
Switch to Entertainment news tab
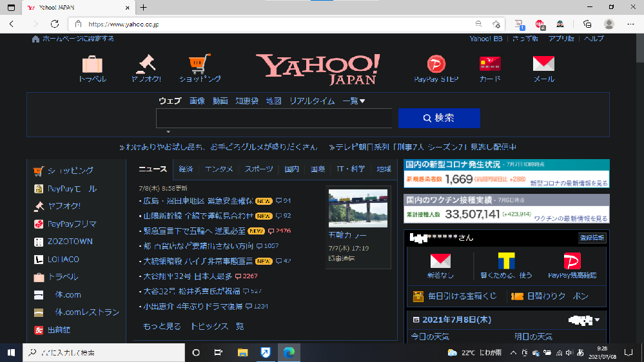(219, 169)
